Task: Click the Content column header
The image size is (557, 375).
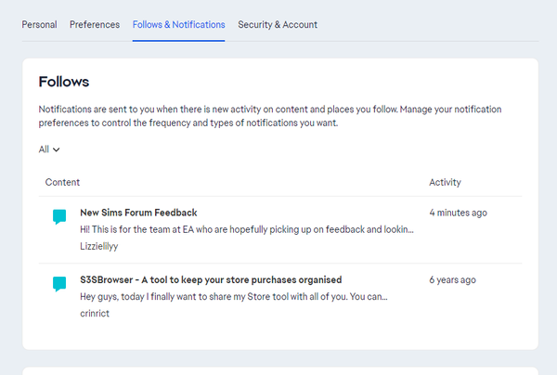Action: pyautogui.click(x=62, y=183)
